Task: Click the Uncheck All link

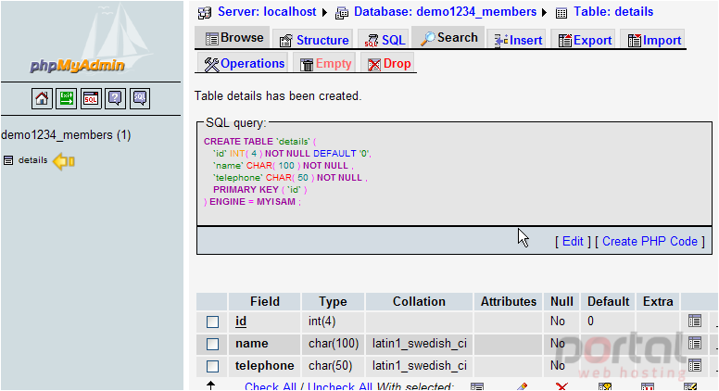Action: (339, 387)
